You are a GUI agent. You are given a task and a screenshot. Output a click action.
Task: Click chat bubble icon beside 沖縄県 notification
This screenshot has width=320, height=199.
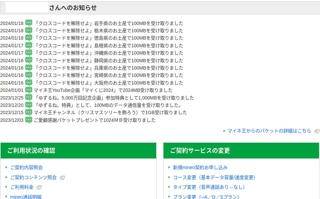(29, 53)
